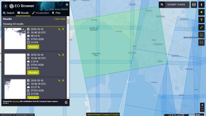Click '2.24 %' cloud cover text

35,61
